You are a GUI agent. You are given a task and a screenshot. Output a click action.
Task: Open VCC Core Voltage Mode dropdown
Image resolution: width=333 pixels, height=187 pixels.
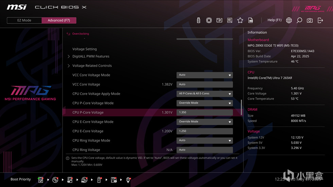205,75
